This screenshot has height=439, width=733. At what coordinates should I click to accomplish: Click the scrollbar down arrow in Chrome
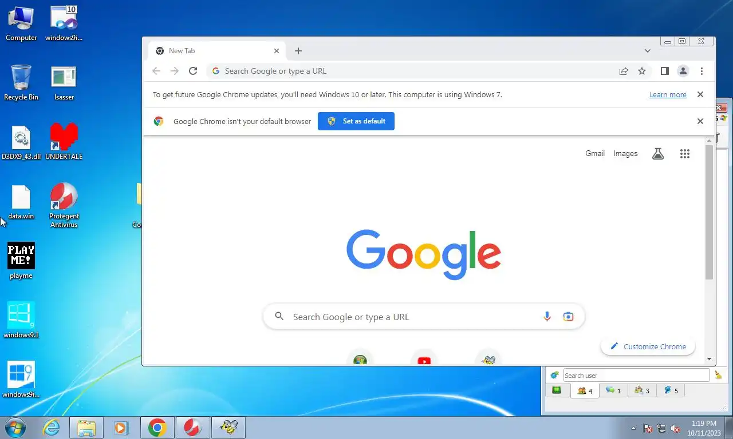pyautogui.click(x=710, y=359)
